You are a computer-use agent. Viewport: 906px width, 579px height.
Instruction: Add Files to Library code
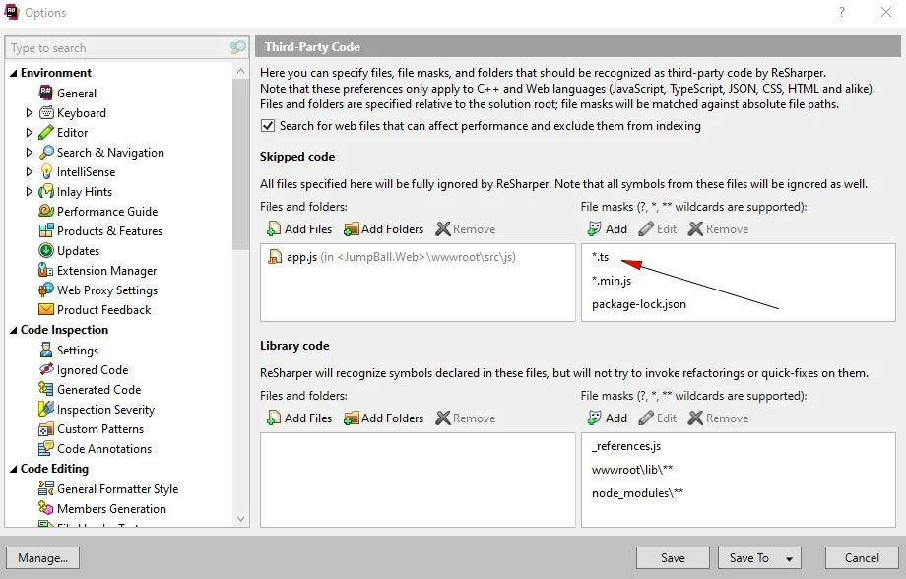coord(299,418)
